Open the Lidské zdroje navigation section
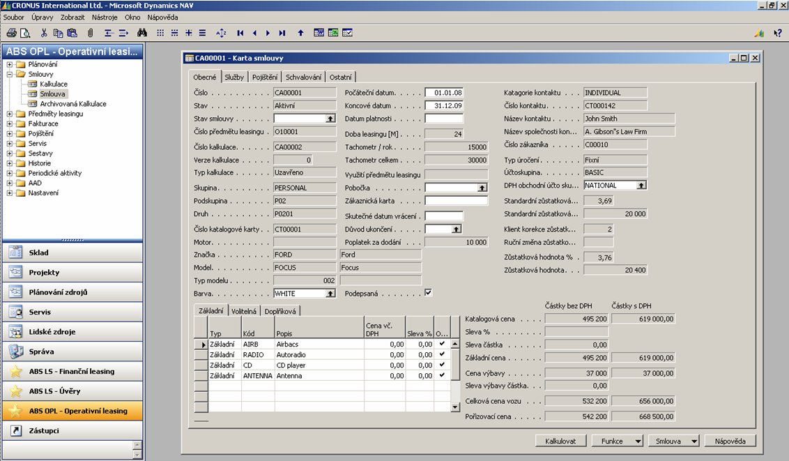The width and height of the screenshot is (789, 461). tap(72, 332)
